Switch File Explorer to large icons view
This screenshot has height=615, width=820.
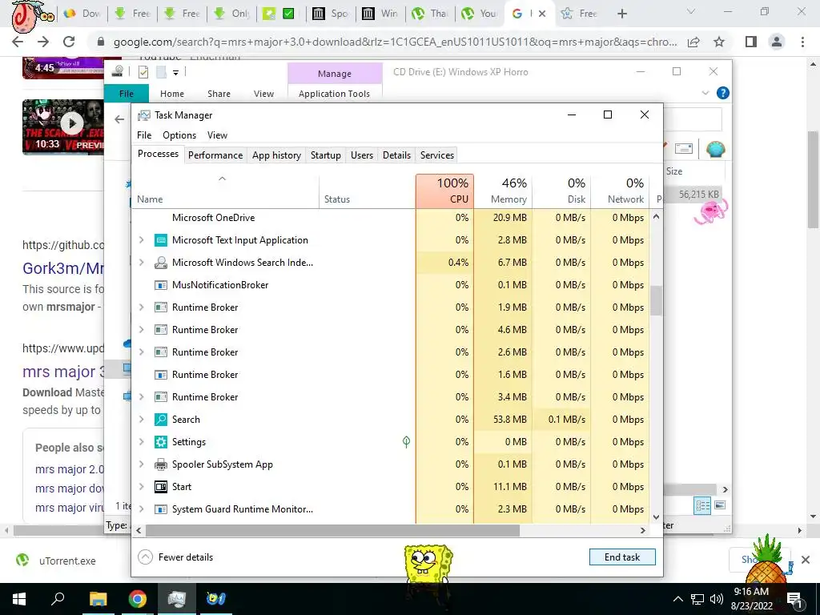(x=720, y=505)
